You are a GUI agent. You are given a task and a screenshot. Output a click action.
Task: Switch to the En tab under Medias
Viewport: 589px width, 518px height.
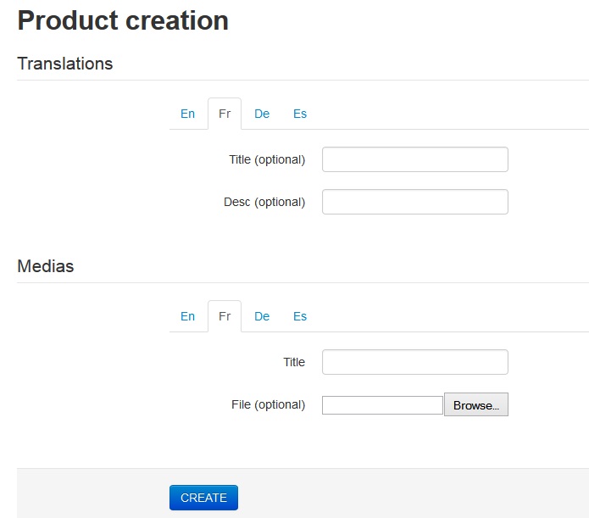(x=187, y=316)
